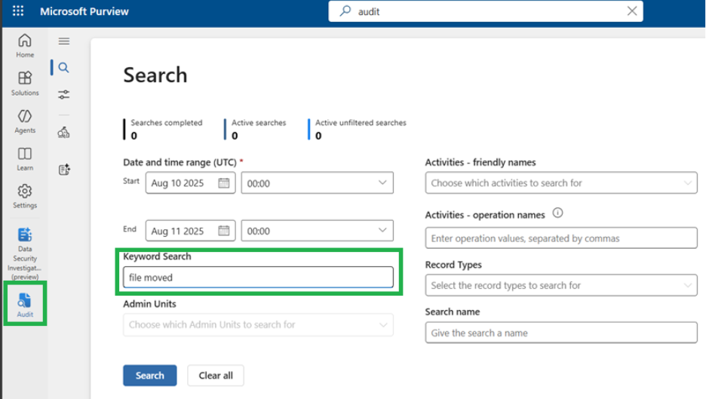Open Learn in the left rail
Image resolution: width=706 pixels, height=399 pixels.
(25, 159)
